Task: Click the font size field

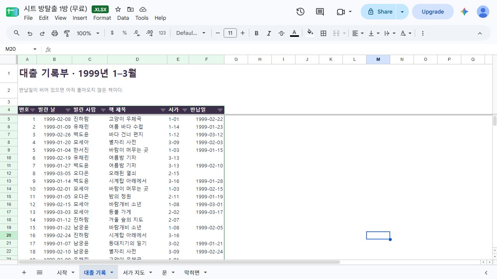Action: click(230, 33)
